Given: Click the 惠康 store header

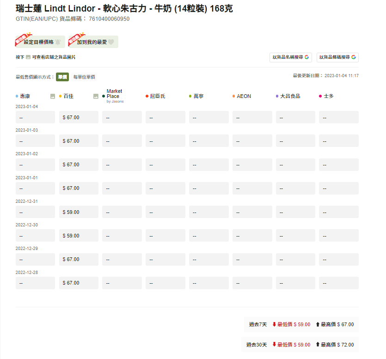Looking at the screenshot, I should (x=25, y=96).
